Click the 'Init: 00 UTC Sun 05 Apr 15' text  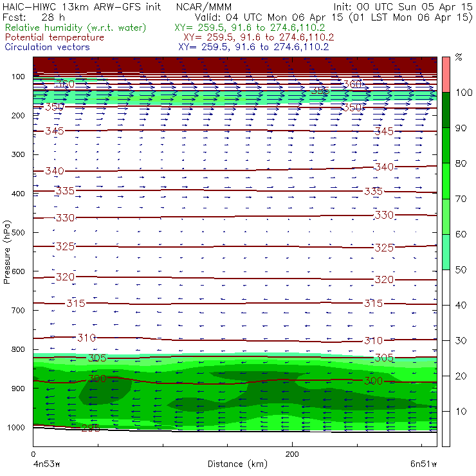pyautogui.click(x=403, y=7)
